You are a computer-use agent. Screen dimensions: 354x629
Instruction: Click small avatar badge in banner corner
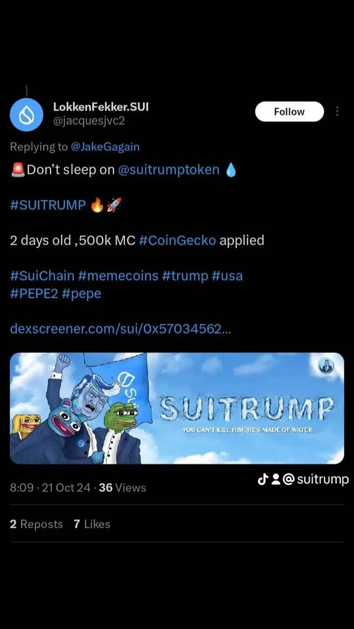click(x=326, y=366)
